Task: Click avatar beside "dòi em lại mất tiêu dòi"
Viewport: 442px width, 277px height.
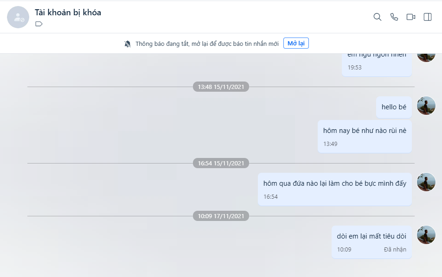Action: [x=426, y=235]
